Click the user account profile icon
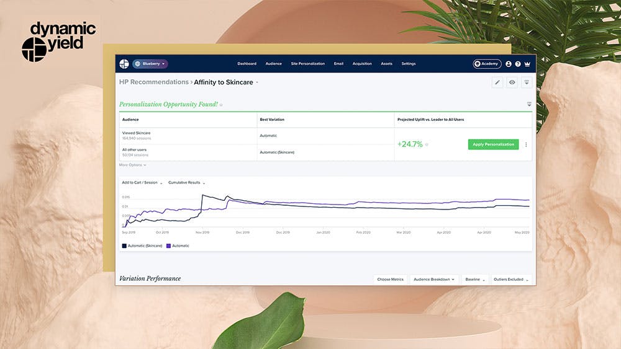This screenshot has width=621, height=349. [509, 64]
